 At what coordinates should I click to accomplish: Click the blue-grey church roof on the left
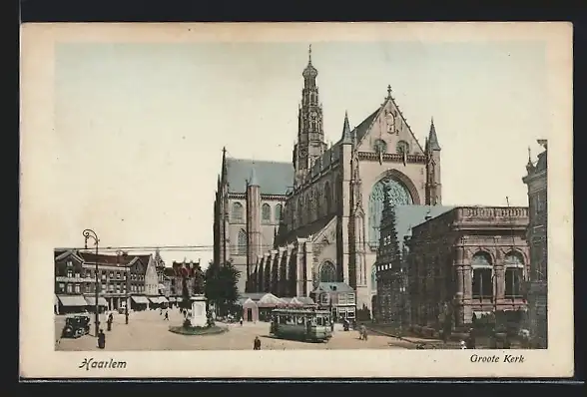click(260, 176)
